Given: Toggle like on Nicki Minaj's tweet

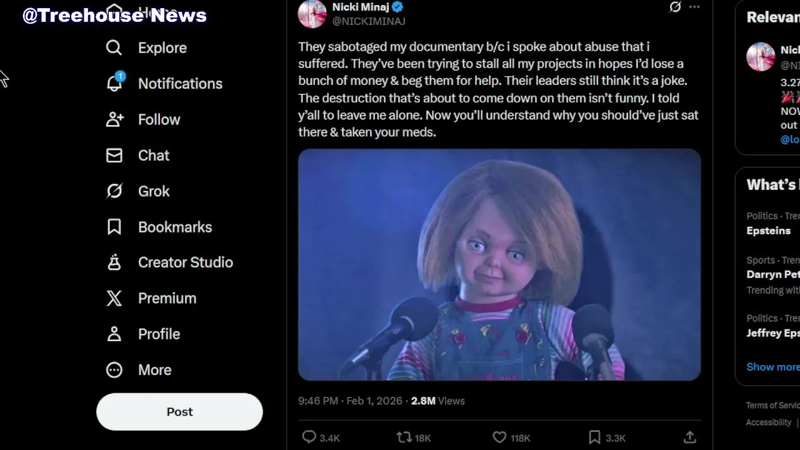Looking at the screenshot, I should (499, 437).
